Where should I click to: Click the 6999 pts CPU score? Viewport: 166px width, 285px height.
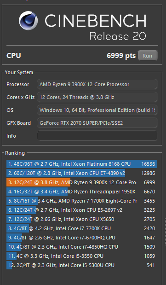tap(121, 56)
